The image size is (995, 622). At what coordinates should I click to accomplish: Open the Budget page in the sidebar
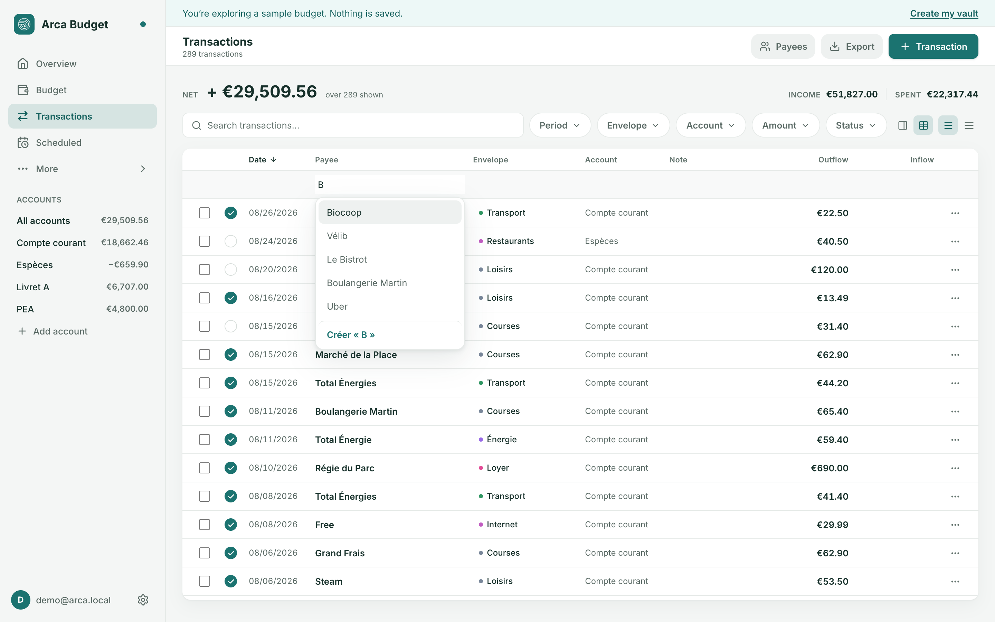coord(82,90)
